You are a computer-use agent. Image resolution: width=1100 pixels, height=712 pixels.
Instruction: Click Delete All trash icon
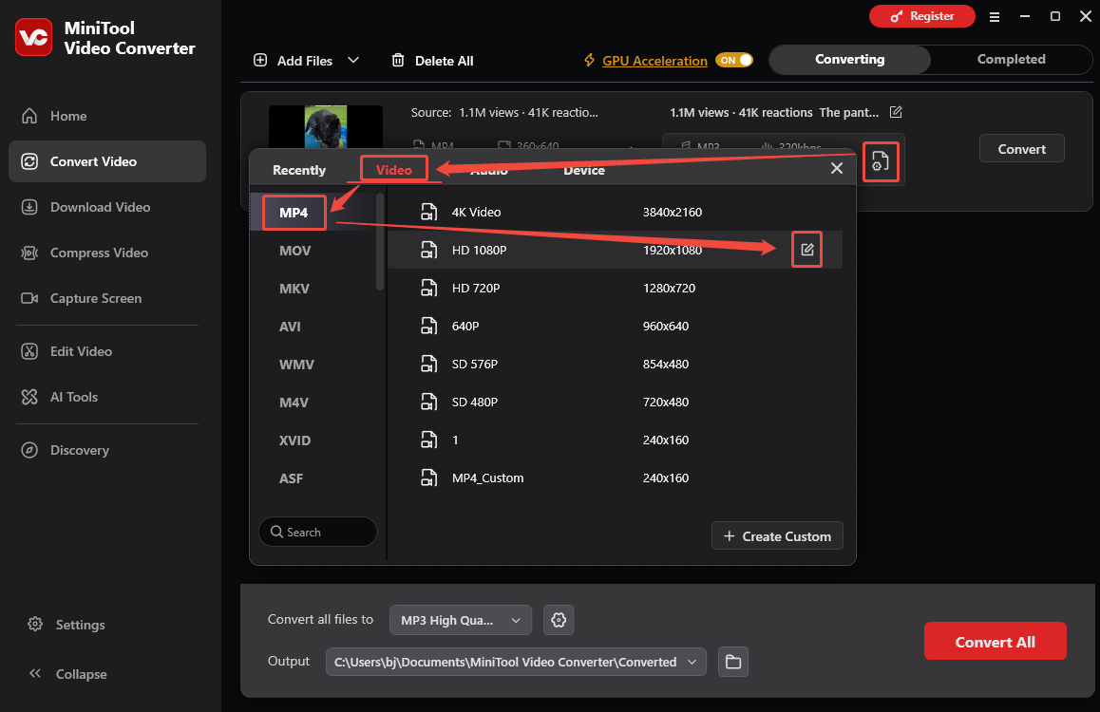click(x=398, y=60)
